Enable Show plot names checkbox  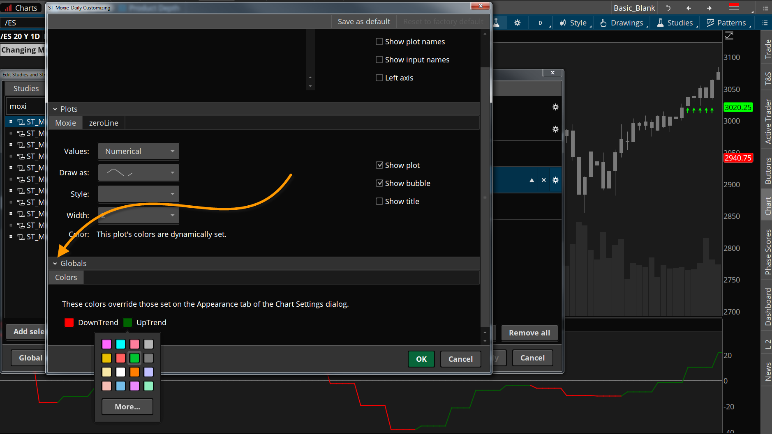[379, 41]
